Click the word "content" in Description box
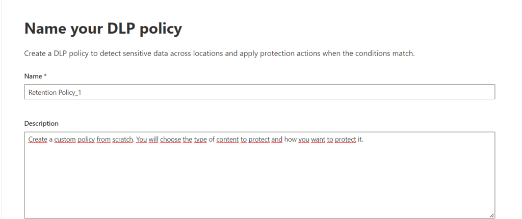The height and width of the screenshot is (219, 522). (227, 140)
